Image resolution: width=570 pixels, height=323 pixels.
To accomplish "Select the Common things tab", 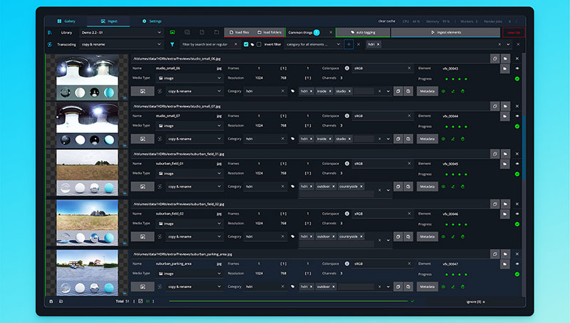I will pyautogui.click(x=304, y=32).
